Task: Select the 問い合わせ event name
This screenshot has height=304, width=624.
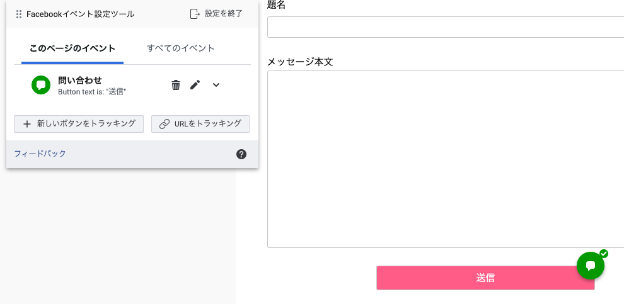Action: pyautogui.click(x=80, y=80)
